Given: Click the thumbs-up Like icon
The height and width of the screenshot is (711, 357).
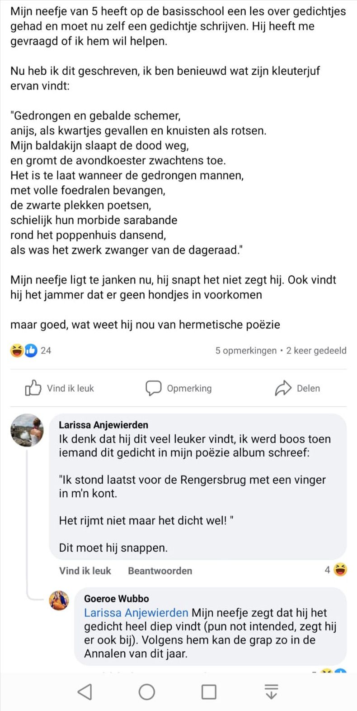Looking at the screenshot, I should click(33, 388).
